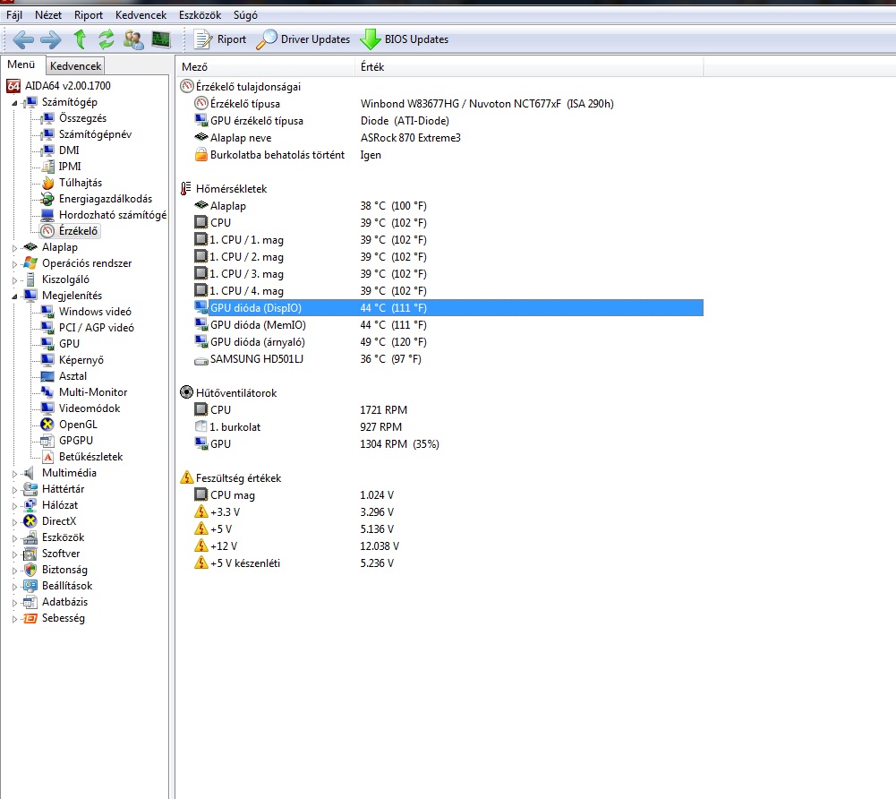Screen dimensions: 896x799
Task: Select Összegzés in the tree
Action: (83, 118)
